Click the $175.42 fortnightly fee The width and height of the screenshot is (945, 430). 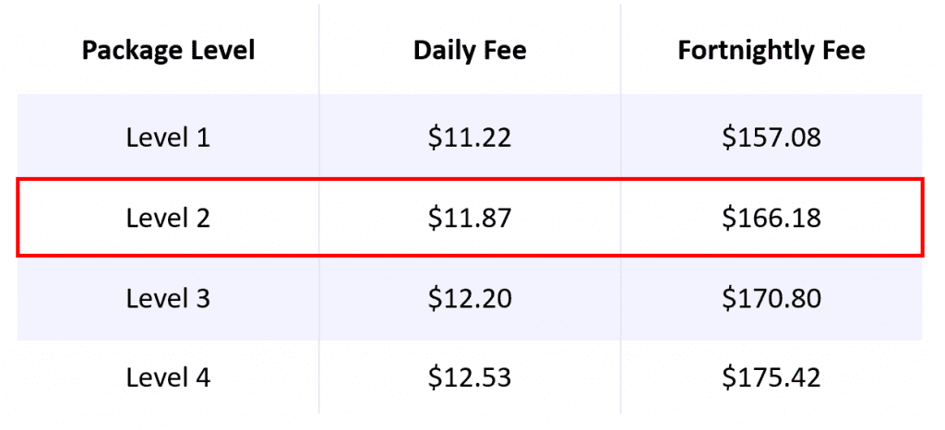point(772,378)
